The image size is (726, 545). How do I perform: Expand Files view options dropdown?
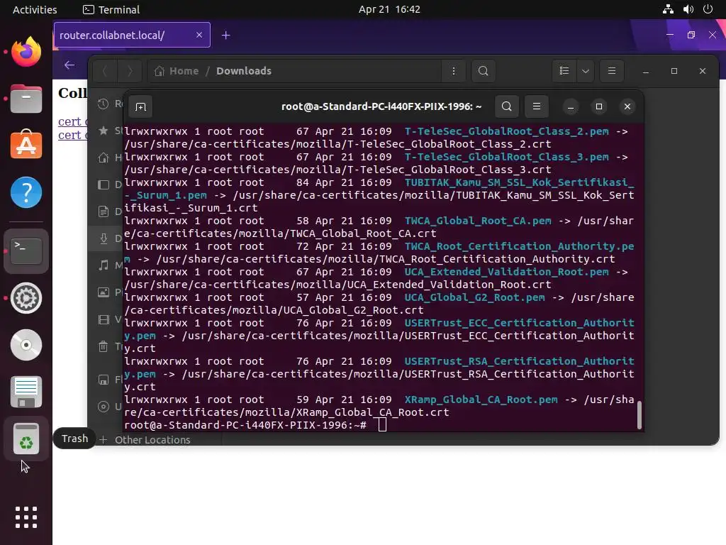(x=585, y=71)
